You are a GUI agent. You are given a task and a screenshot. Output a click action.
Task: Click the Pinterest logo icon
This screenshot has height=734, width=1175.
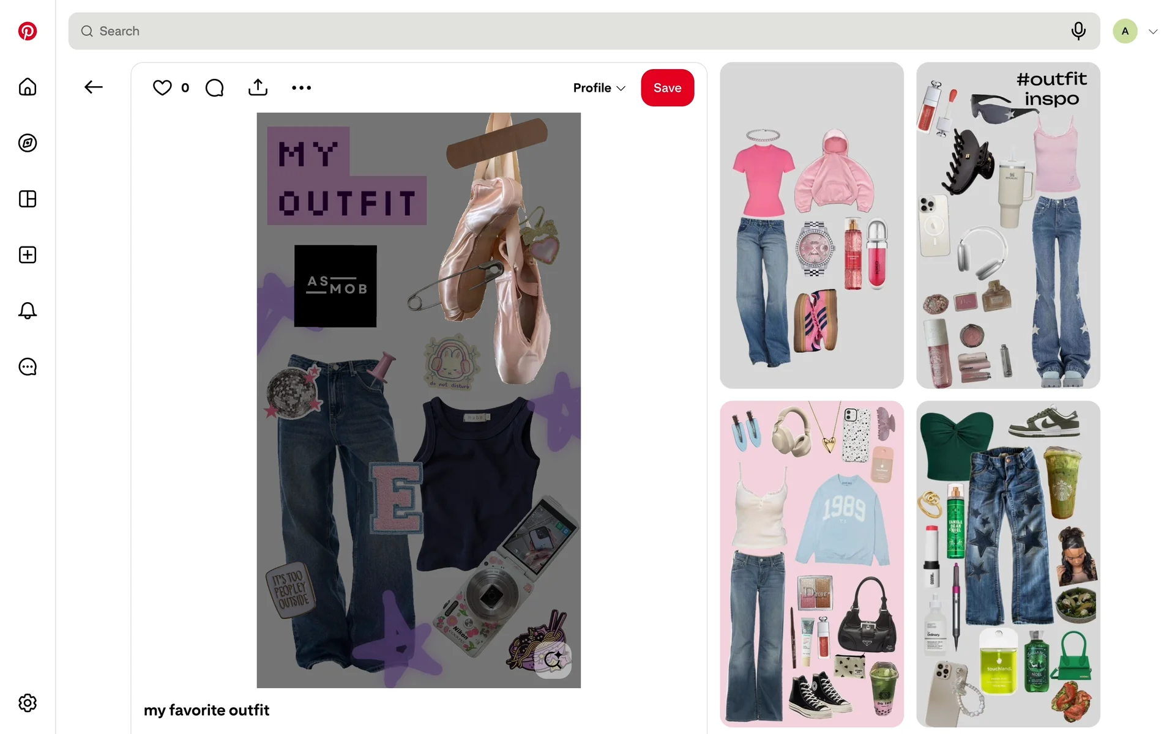[x=28, y=31]
